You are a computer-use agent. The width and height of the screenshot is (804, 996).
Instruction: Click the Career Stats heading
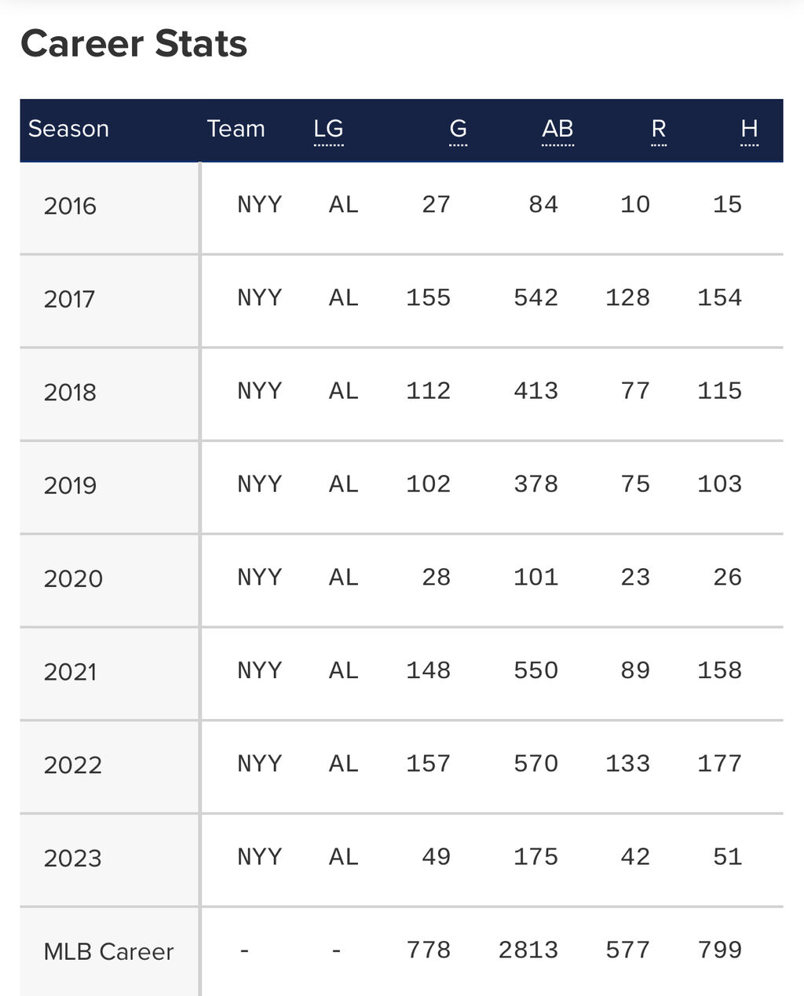[x=133, y=44]
